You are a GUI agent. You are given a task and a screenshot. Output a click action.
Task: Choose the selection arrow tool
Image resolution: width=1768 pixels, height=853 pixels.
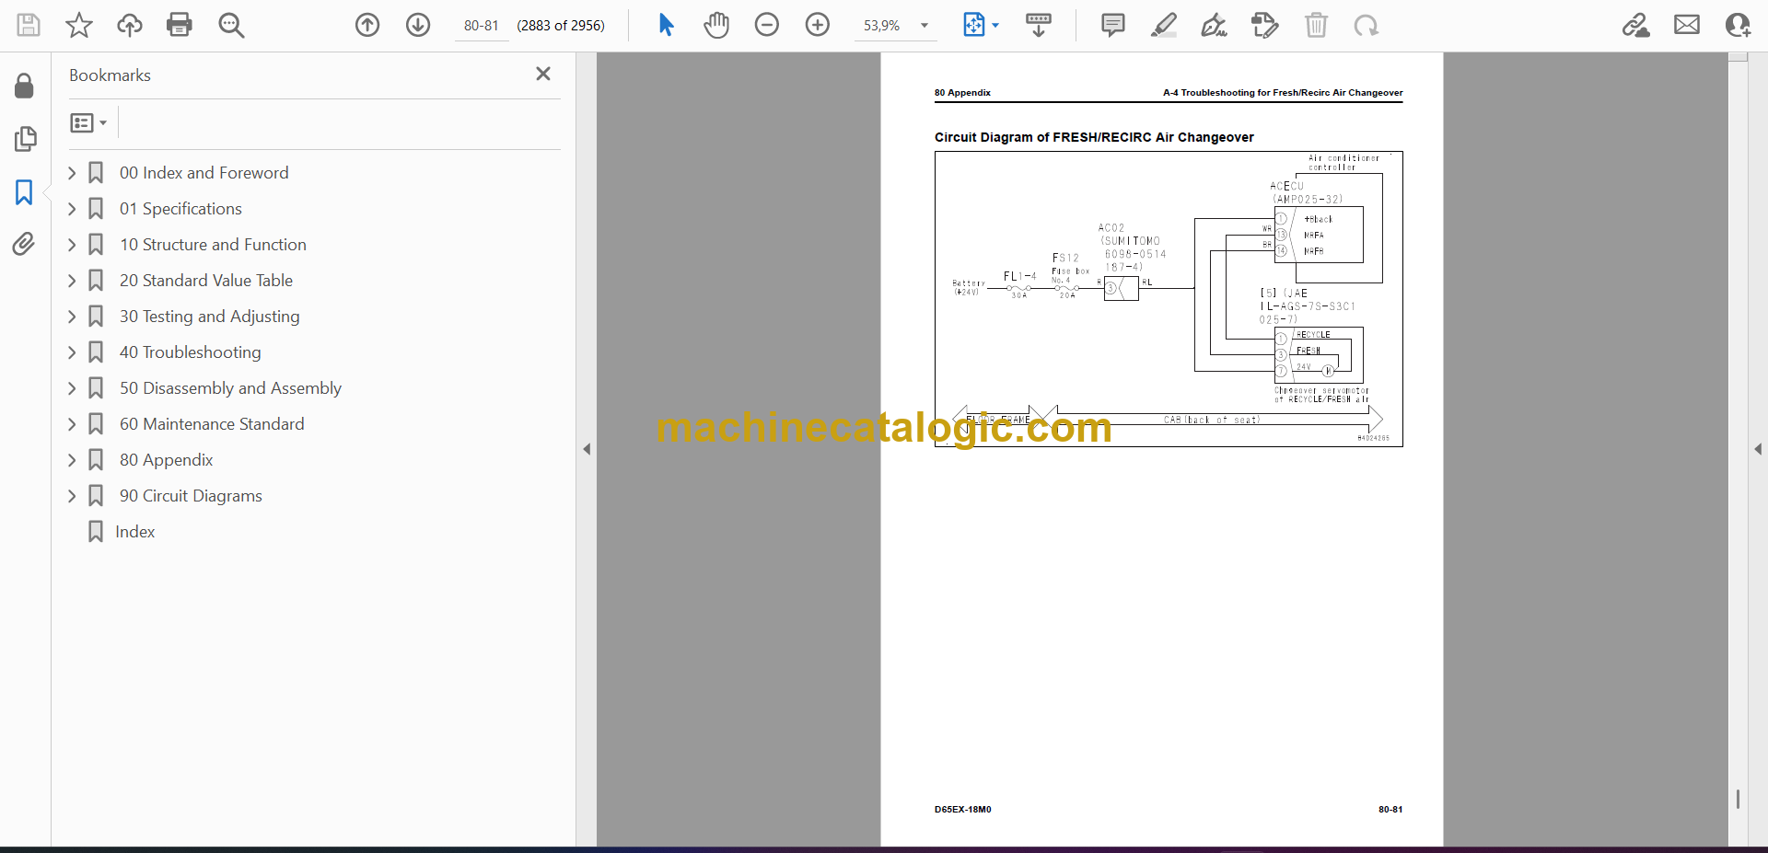666,25
